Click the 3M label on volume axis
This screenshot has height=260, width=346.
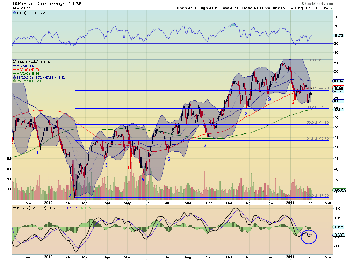coord(8,169)
